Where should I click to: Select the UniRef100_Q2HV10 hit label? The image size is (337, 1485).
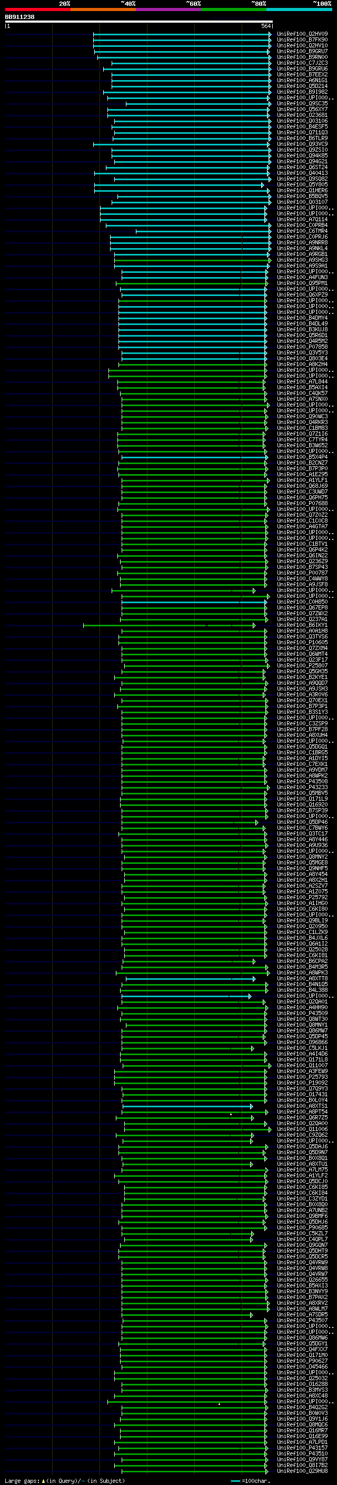tap(302, 45)
